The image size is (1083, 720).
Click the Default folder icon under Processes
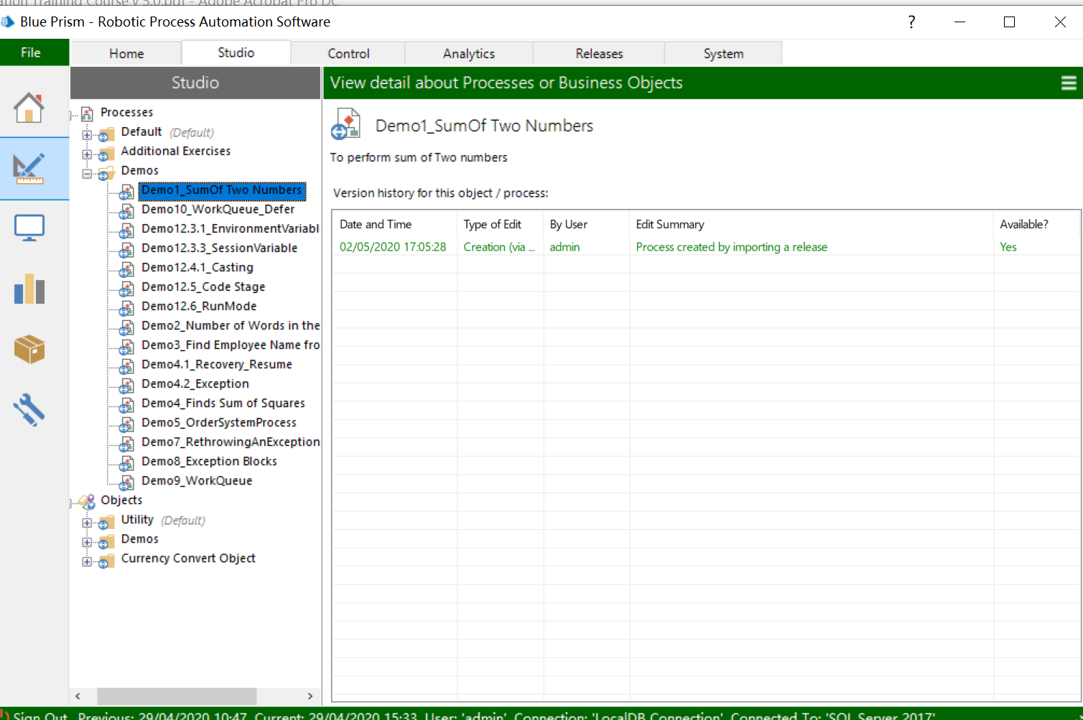pyautogui.click(x=106, y=134)
